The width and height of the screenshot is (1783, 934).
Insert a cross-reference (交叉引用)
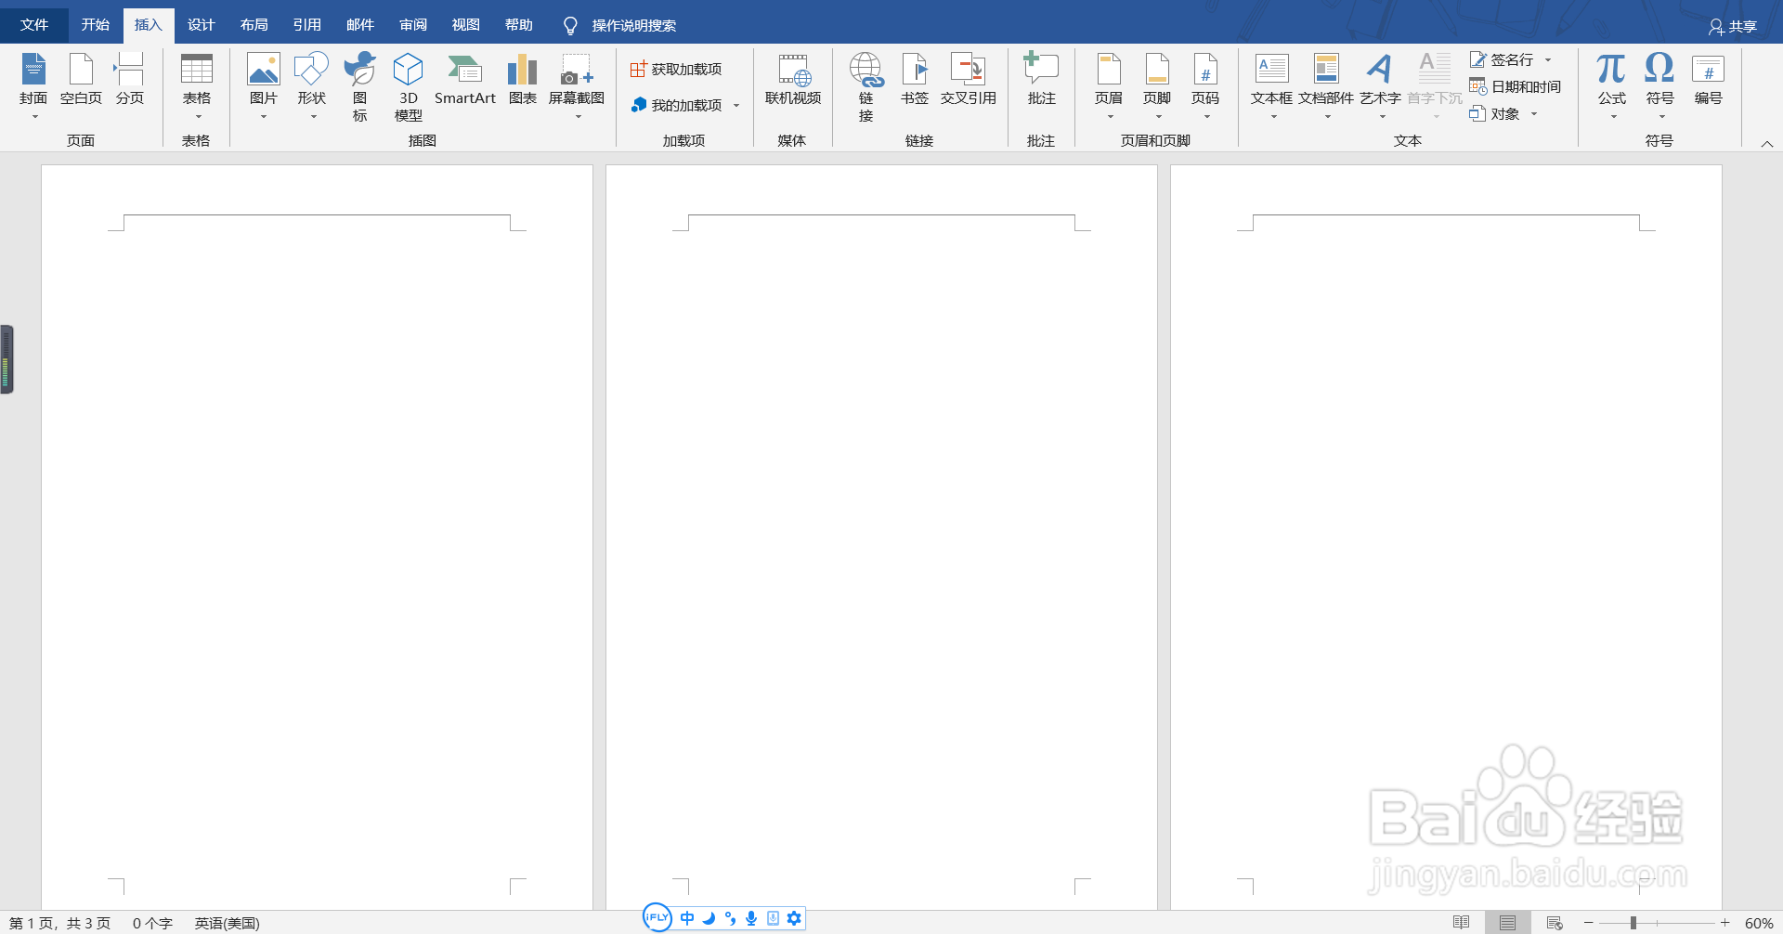968,81
